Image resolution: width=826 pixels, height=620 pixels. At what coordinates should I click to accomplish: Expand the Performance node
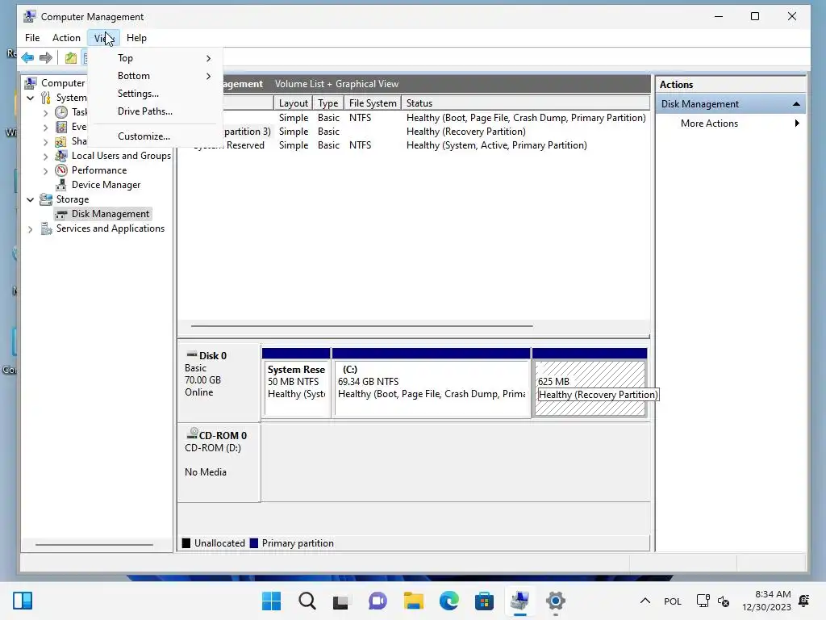(45, 171)
